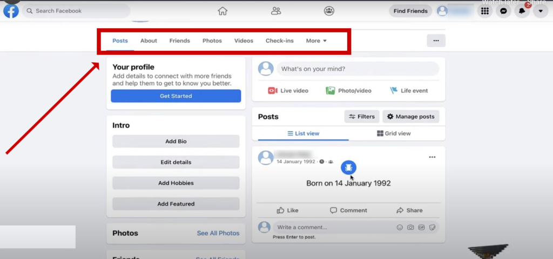This screenshot has width=553, height=259.
Task: Click the composer profile avatar
Action: point(266,69)
